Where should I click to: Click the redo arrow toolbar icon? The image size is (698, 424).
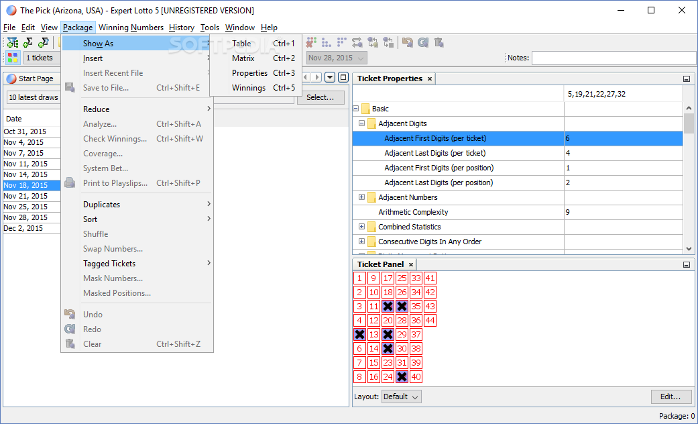point(423,42)
